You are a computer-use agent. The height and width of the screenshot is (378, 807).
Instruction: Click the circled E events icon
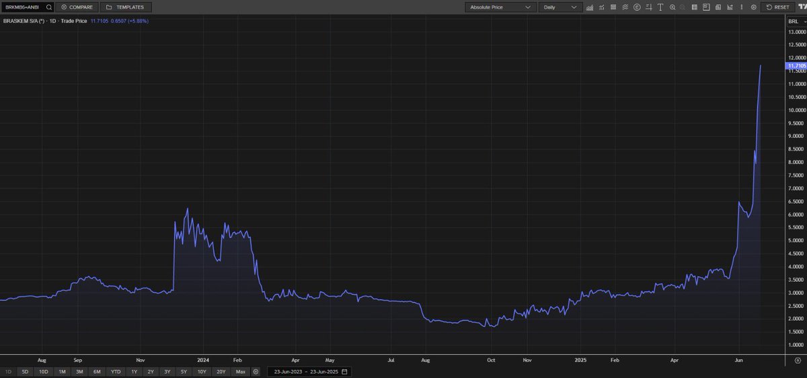[x=637, y=7]
